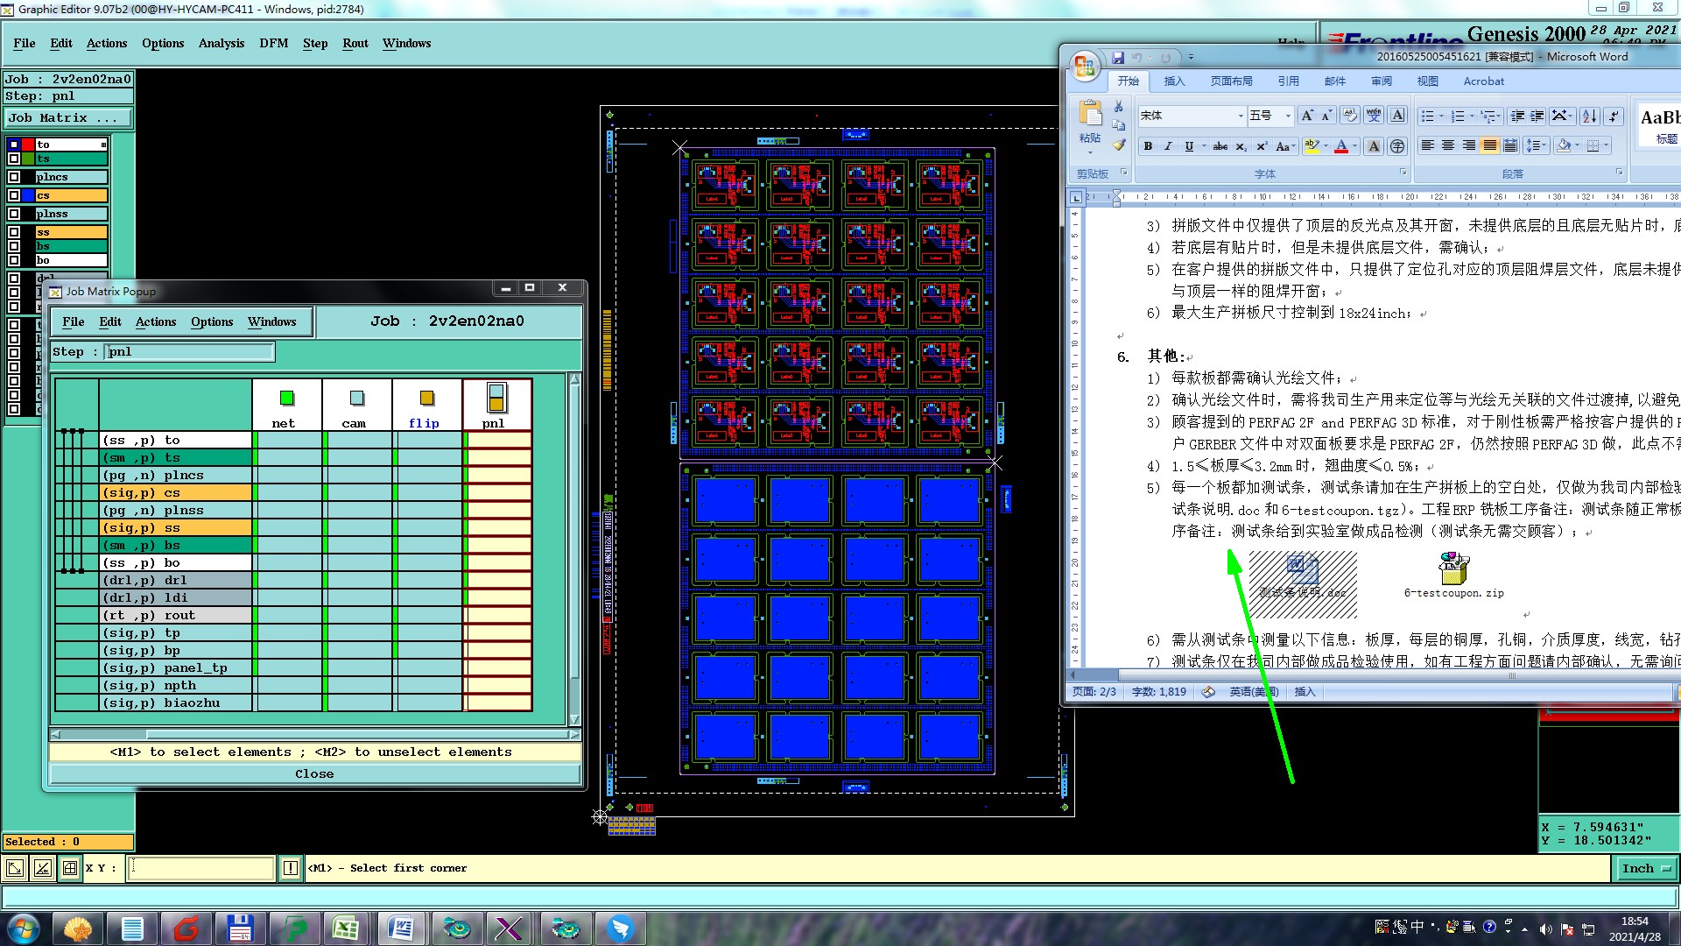Open the Inch units dropdown
Screen dimensions: 1681x946
1646,868
